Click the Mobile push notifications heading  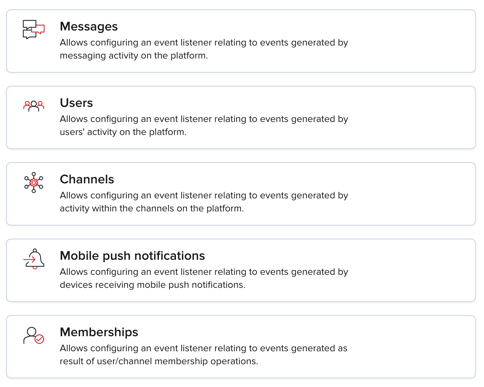(132, 256)
